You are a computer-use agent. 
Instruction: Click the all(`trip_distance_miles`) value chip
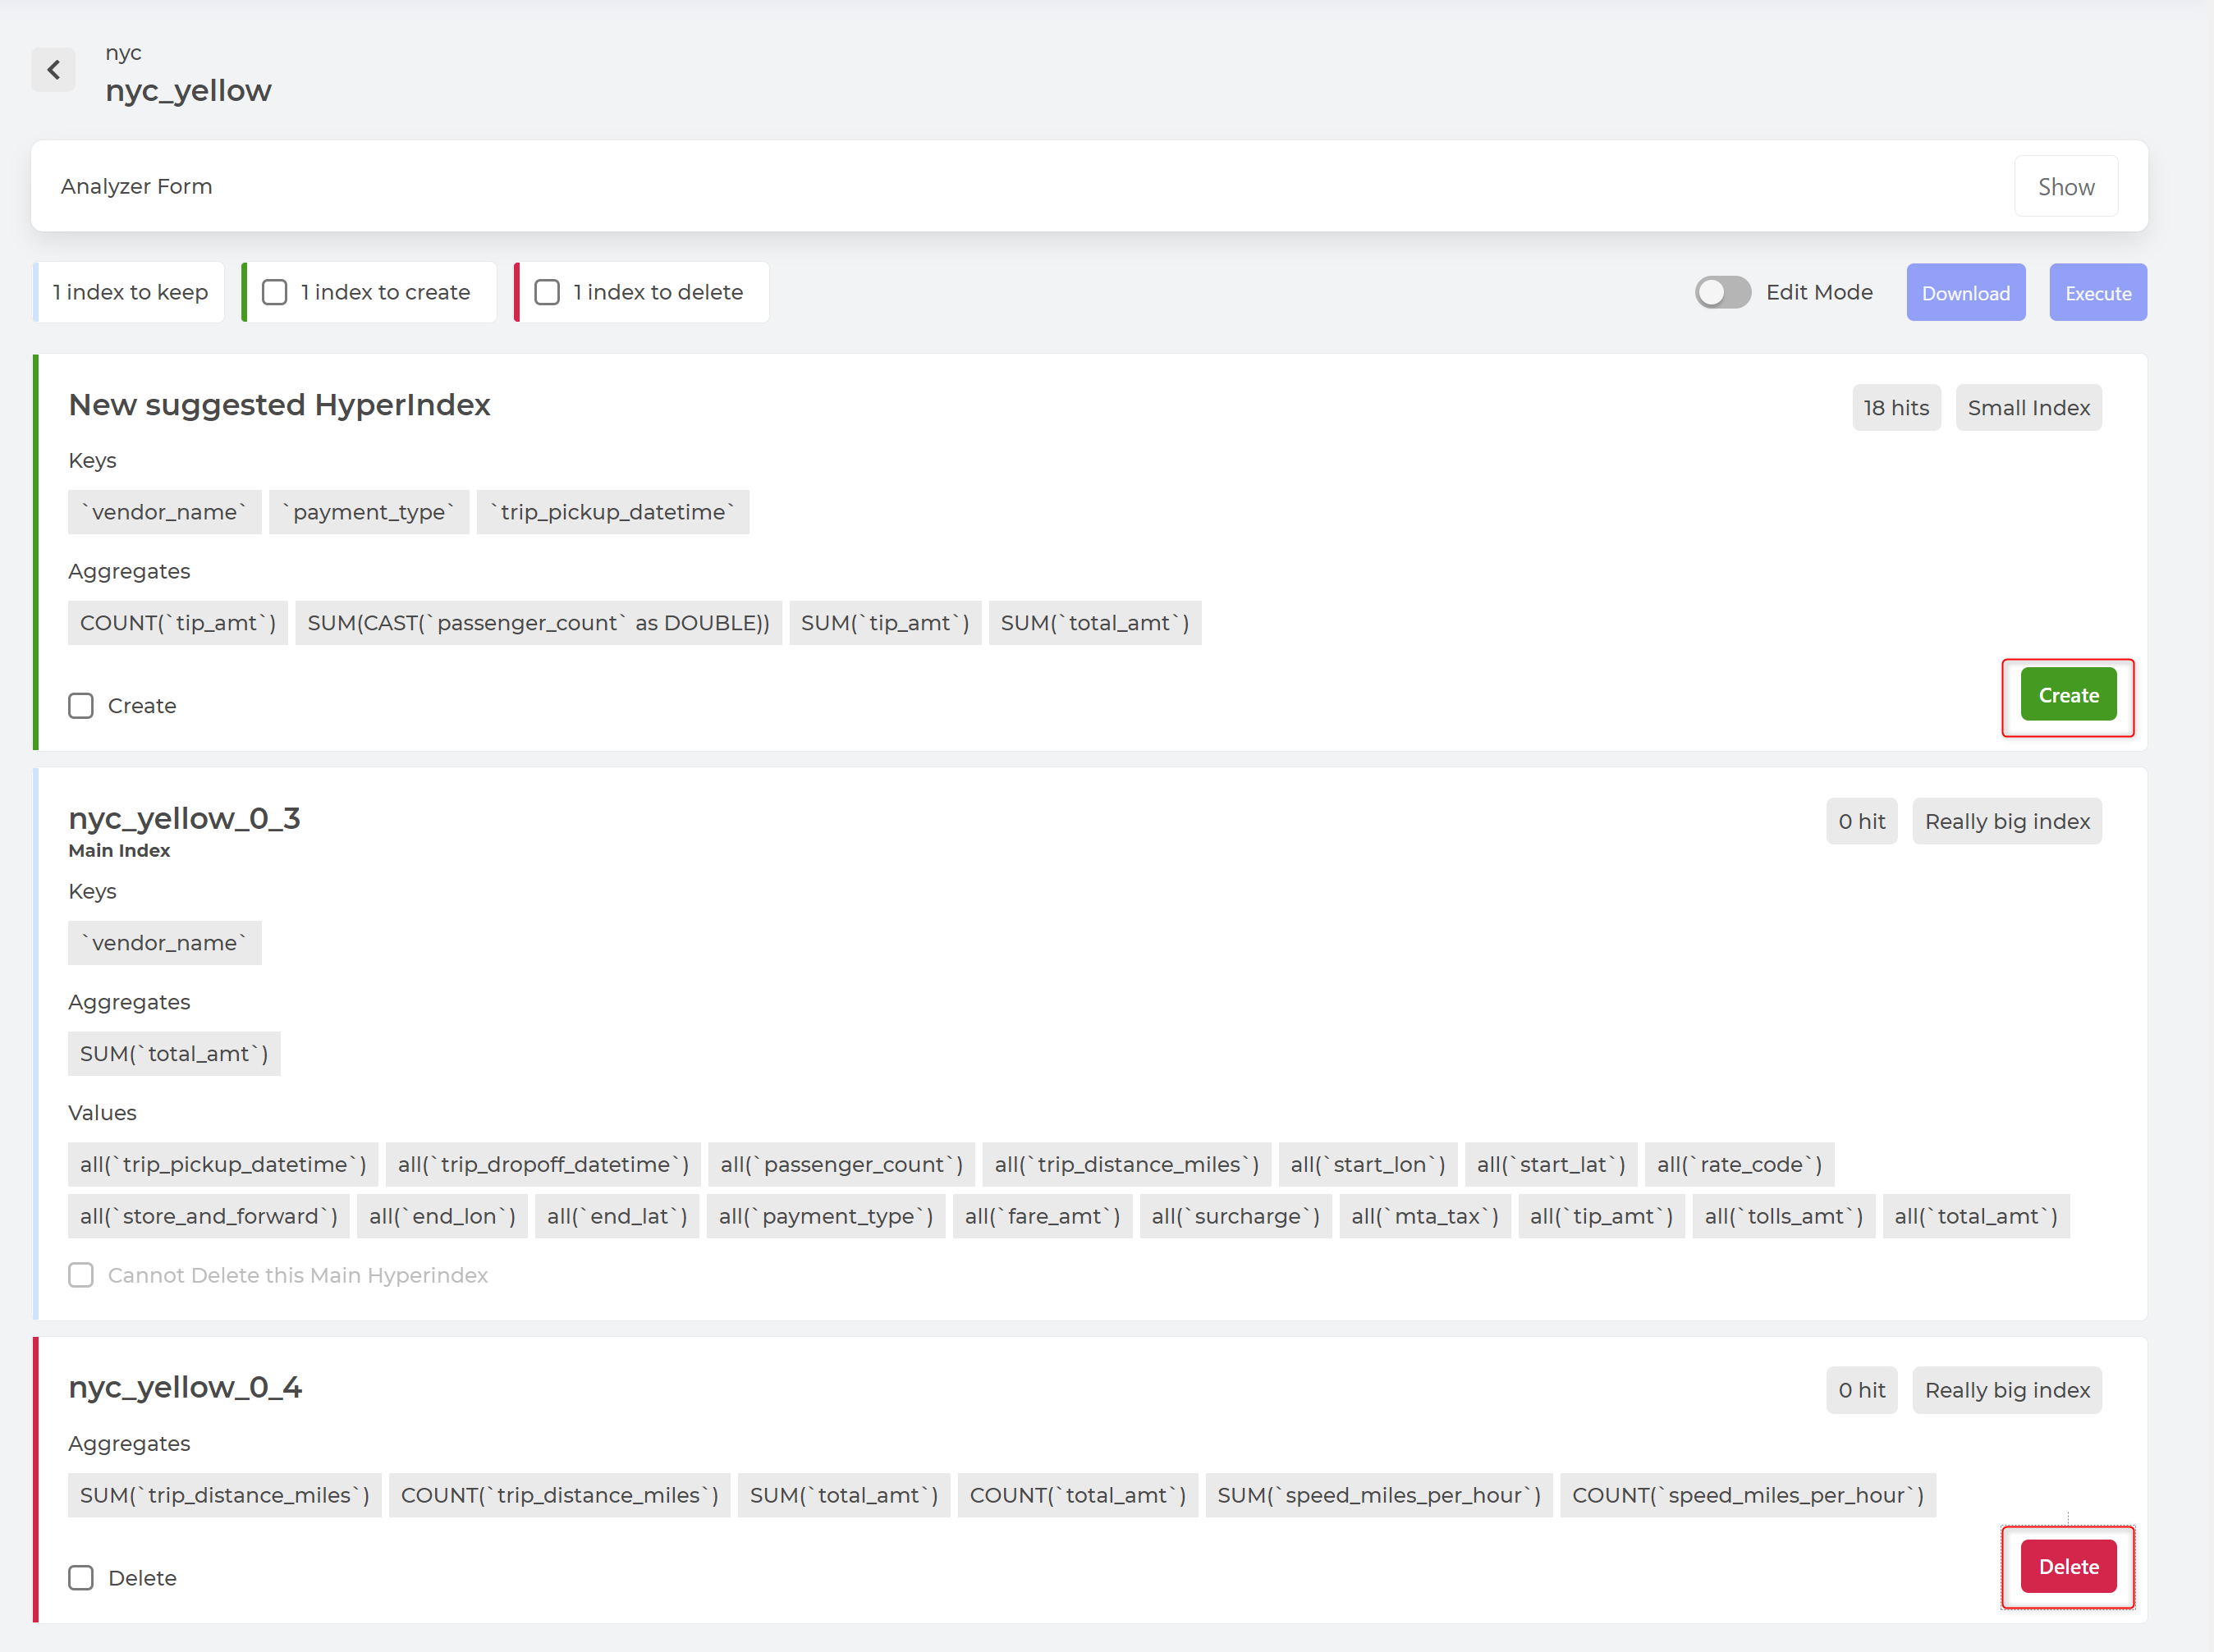tap(1127, 1164)
